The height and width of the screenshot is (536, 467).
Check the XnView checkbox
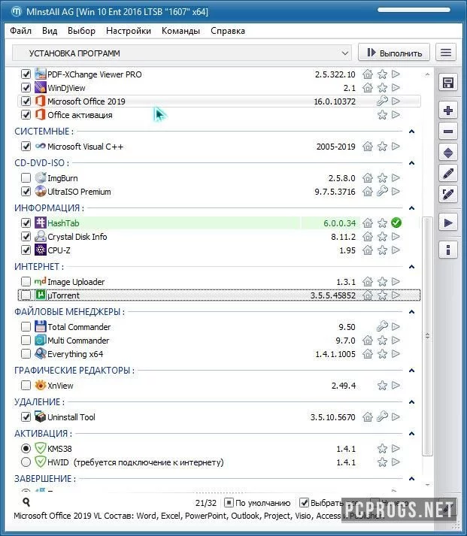(x=26, y=386)
